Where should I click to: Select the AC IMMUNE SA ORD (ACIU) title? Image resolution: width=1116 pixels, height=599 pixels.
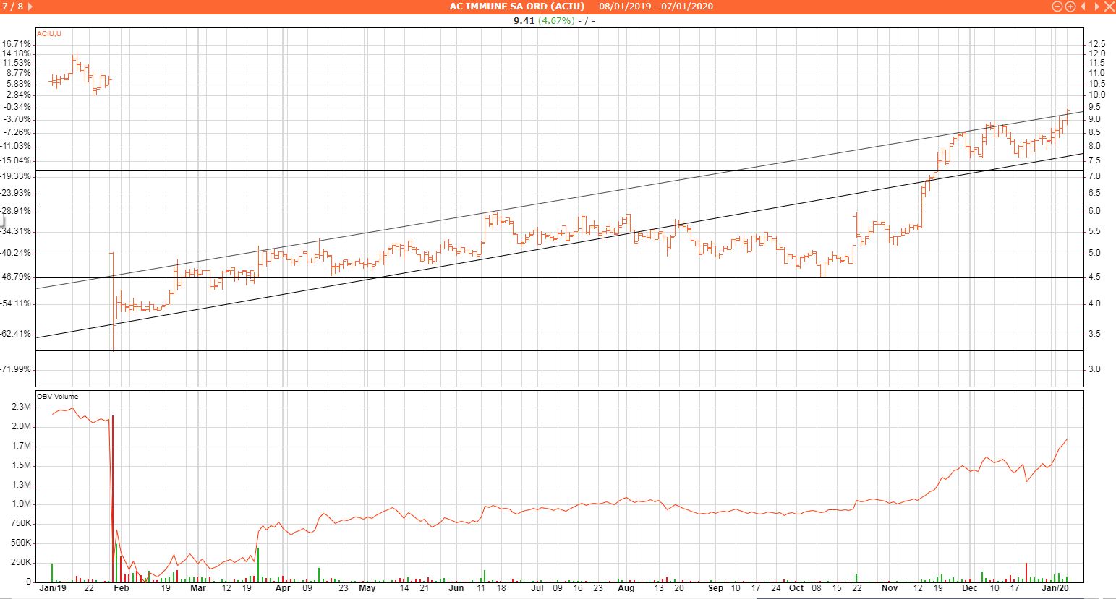(512, 7)
